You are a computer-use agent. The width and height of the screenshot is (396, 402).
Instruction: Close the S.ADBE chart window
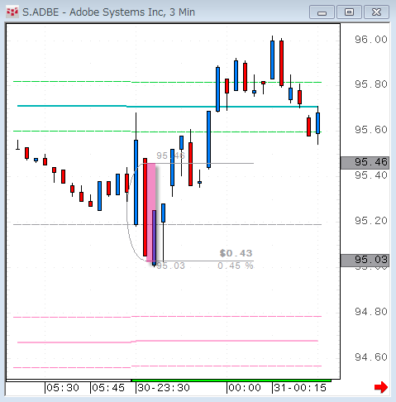[x=376, y=12]
